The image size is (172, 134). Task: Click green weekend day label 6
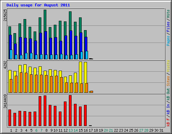click(x=36, y=130)
